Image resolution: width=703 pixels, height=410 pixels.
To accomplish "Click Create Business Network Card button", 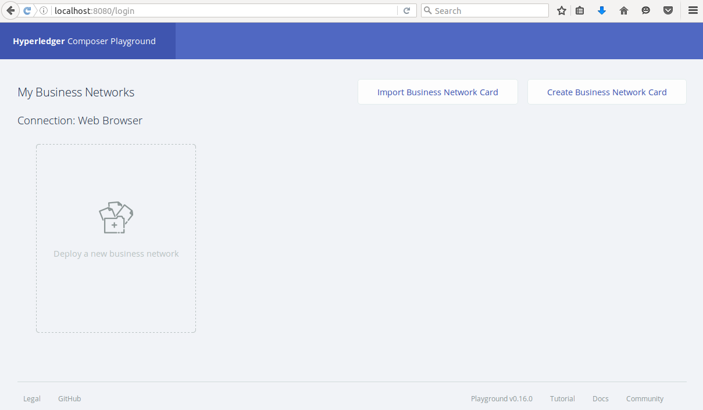I will (606, 92).
